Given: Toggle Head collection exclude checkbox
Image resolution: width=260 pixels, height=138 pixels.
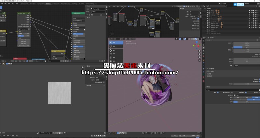Looking at the screenshot, I should [207, 13].
